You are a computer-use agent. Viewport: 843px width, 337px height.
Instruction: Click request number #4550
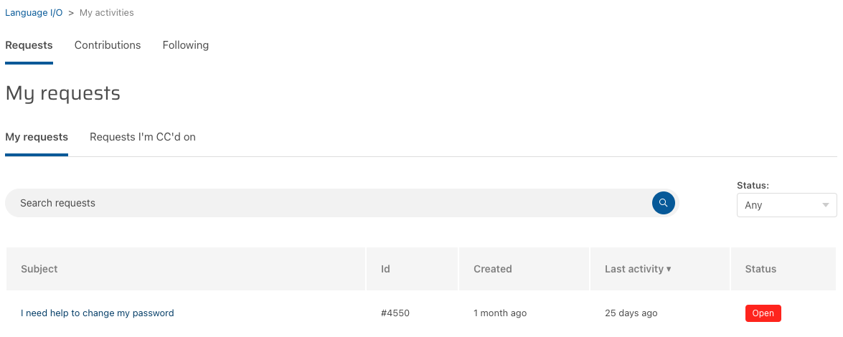[x=395, y=313]
